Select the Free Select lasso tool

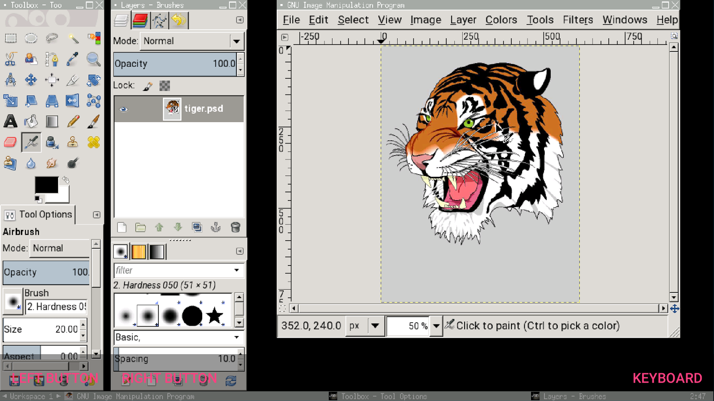(x=52, y=38)
